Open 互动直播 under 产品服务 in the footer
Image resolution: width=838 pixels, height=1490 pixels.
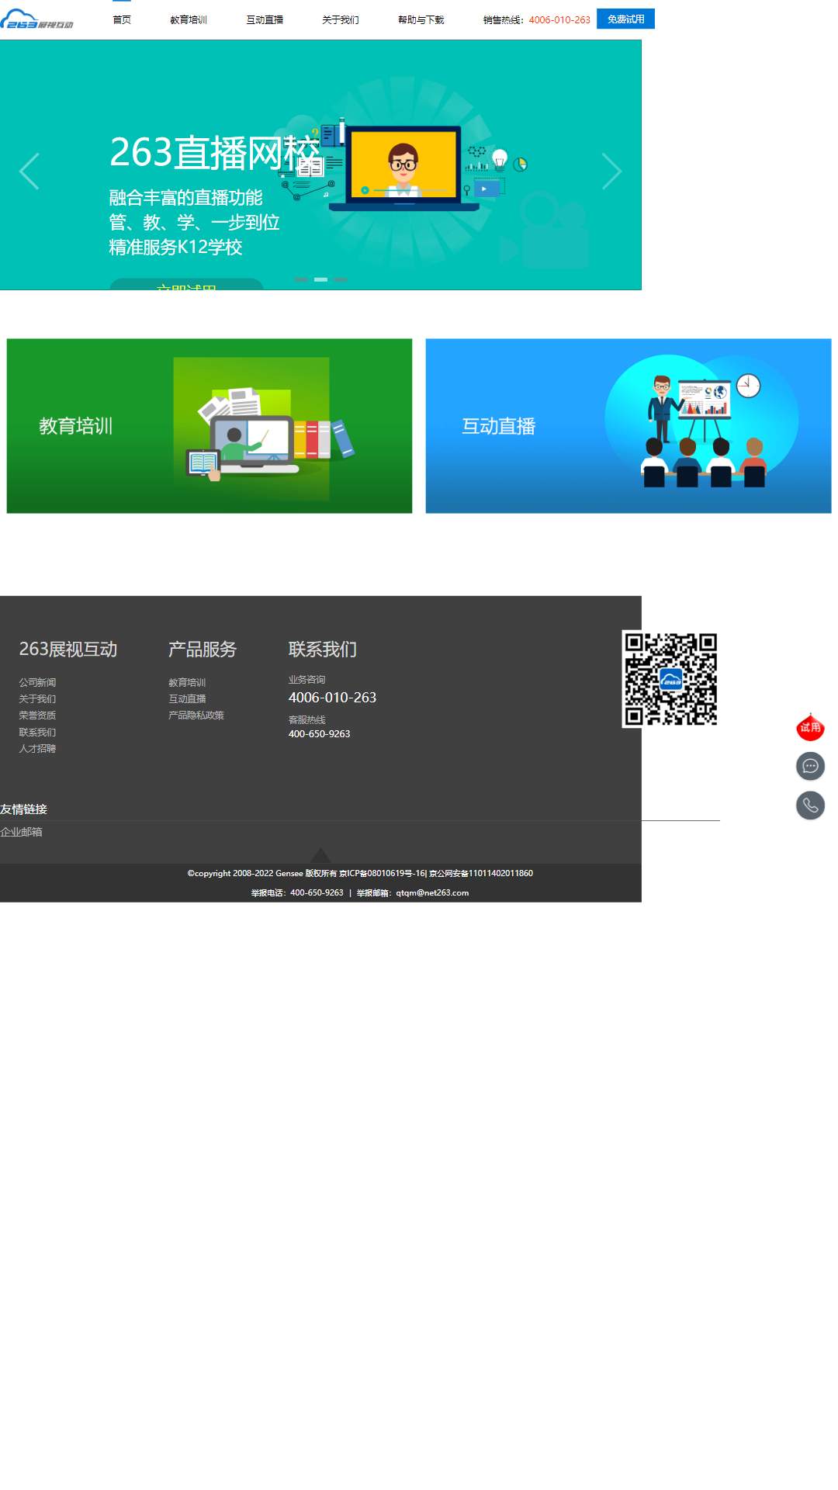[x=187, y=699]
